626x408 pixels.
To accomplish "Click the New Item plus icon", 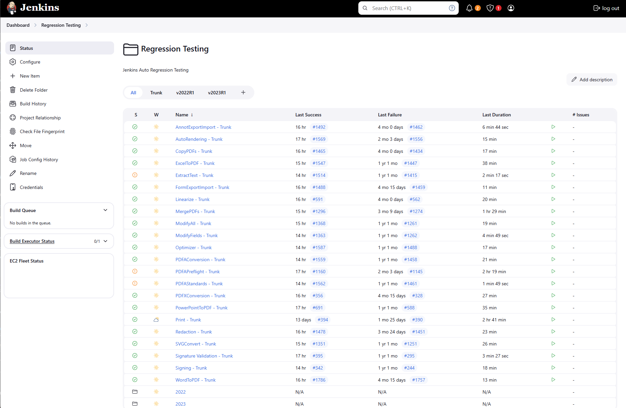I will pyautogui.click(x=12, y=76).
